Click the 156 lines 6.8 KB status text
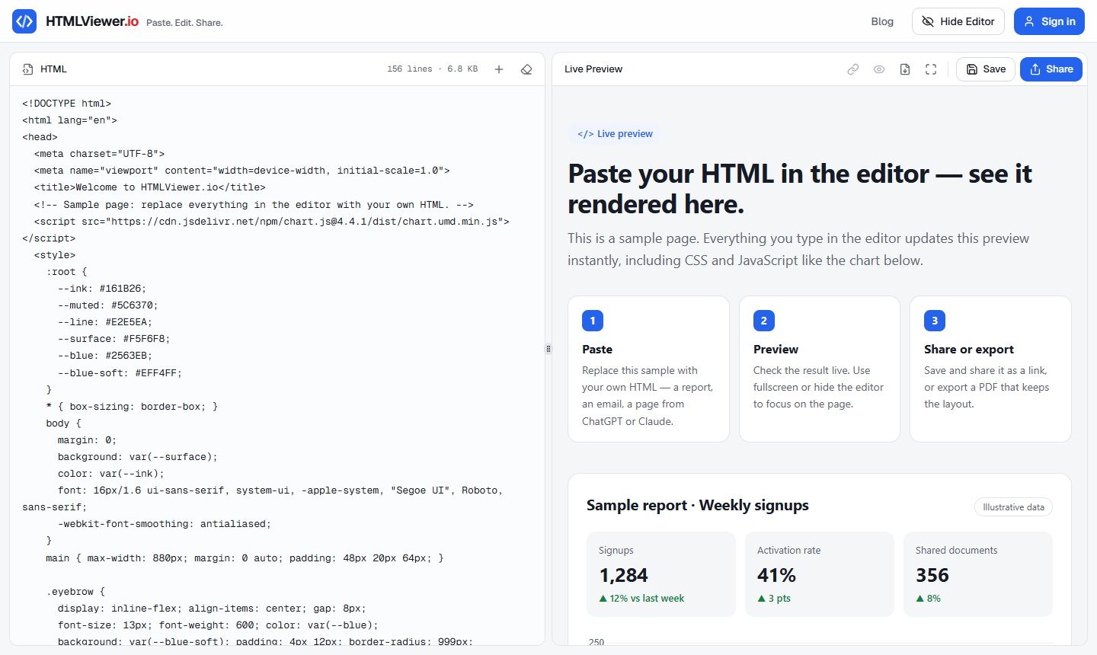This screenshot has height=655, width=1097. click(432, 69)
